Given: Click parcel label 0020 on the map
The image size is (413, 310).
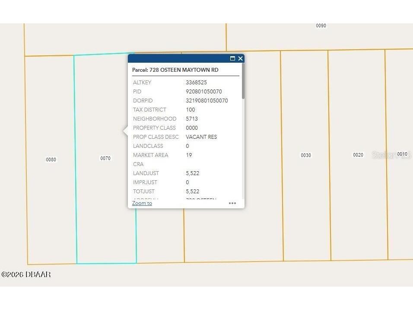Looking at the screenshot, I should tap(358, 155).
